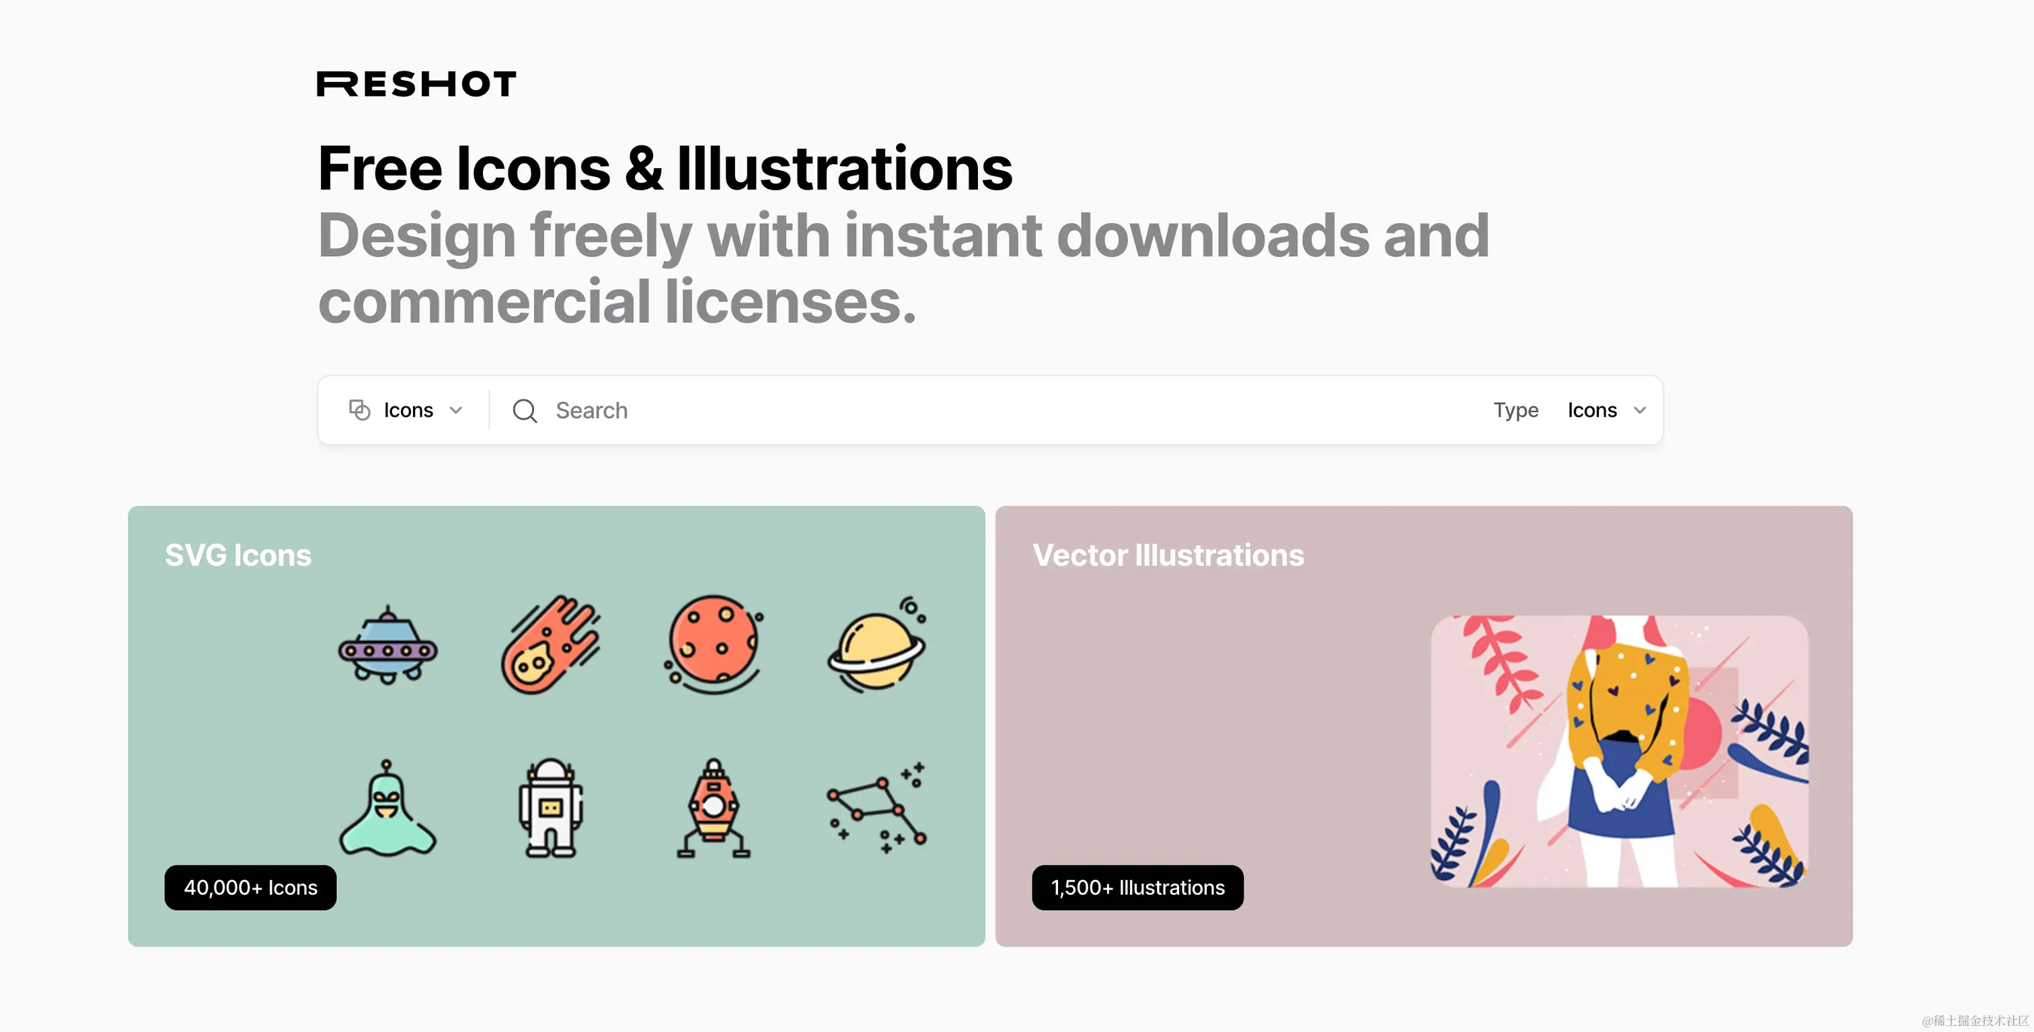Select the astronaut suit icon
The height and width of the screenshot is (1032, 2034).
550,808
